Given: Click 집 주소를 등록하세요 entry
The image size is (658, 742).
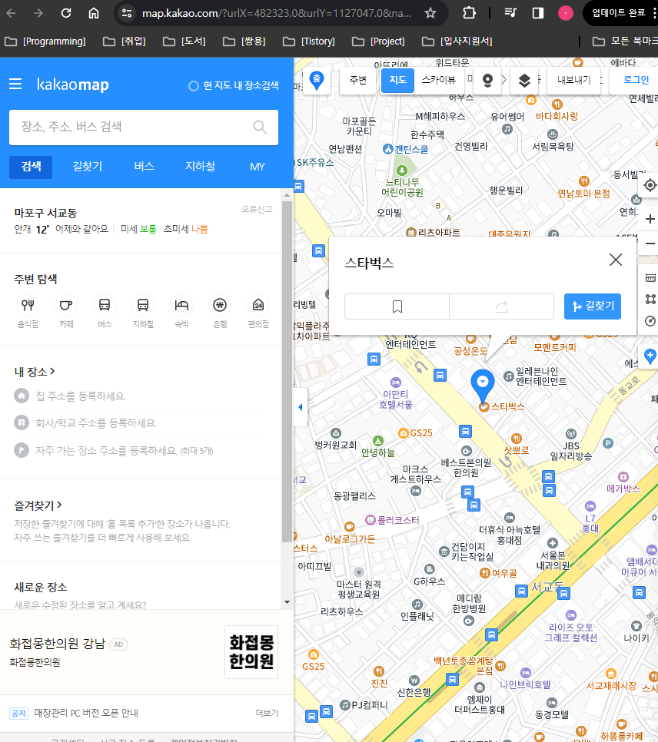Looking at the screenshot, I should [69, 396].
